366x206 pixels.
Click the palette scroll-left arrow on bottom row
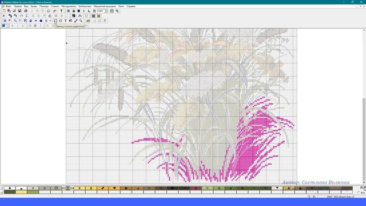(x=2, y=192)
